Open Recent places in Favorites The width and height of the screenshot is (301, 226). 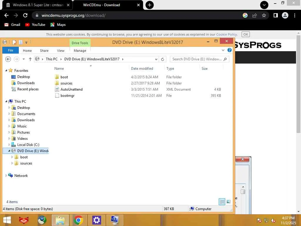(x=28, y=89)
